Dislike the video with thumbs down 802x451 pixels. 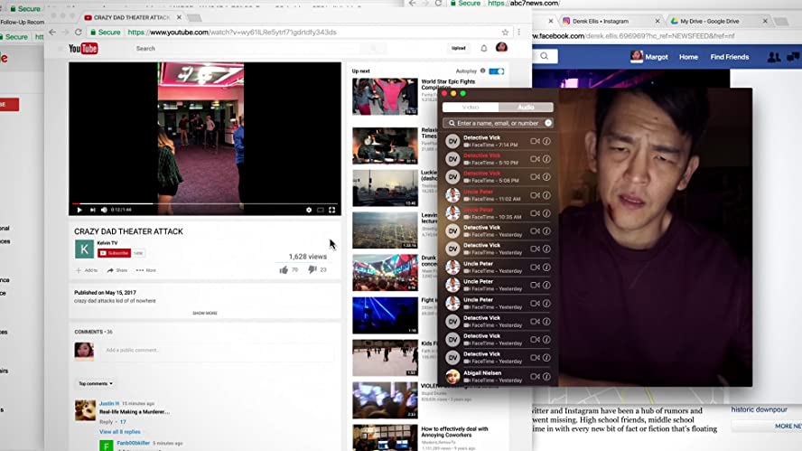click(x=312, y=269)
